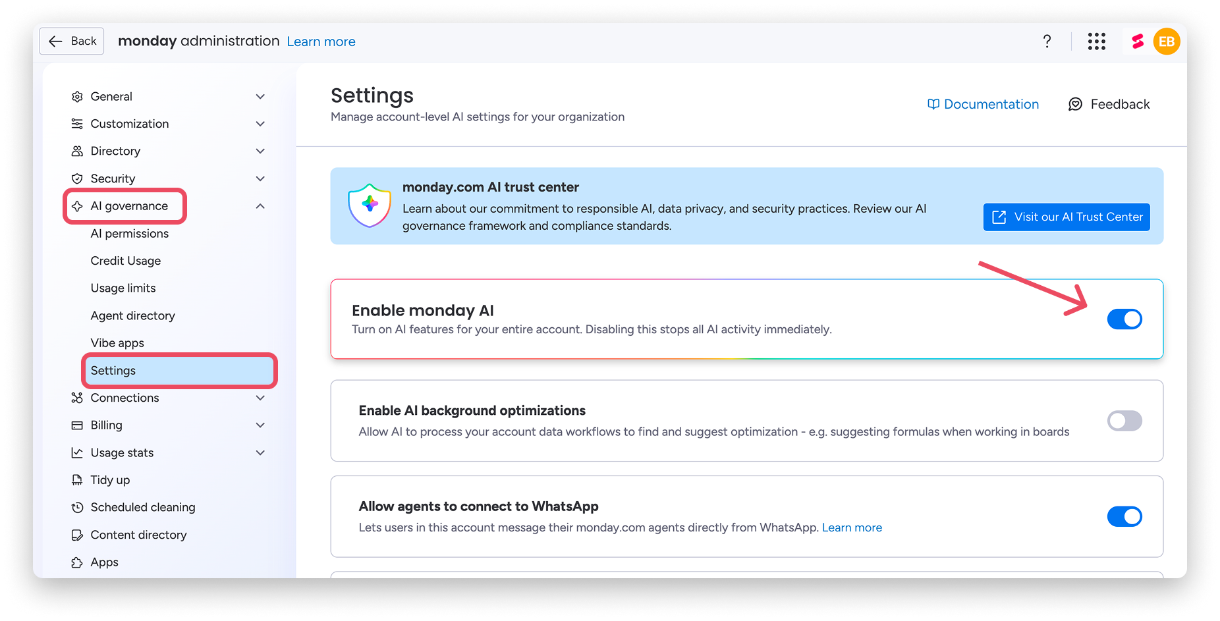Click the red S logo icon
Viewport: 1220px width, 621px height.
pyautogui.click(x=1138, y=41)
